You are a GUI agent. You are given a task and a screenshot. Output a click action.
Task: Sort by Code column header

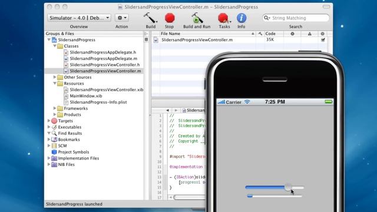tap(273, 34)
